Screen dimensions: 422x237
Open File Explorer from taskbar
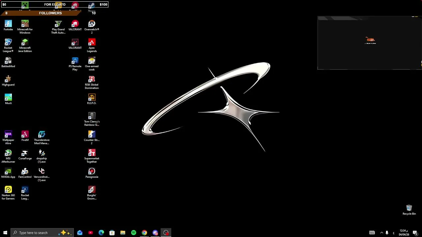123,233
